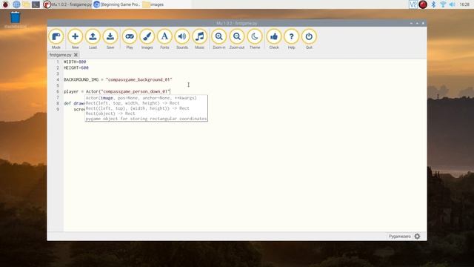Open the Bluetooth tray menu

pyautogui.click(x=433, y=4)
